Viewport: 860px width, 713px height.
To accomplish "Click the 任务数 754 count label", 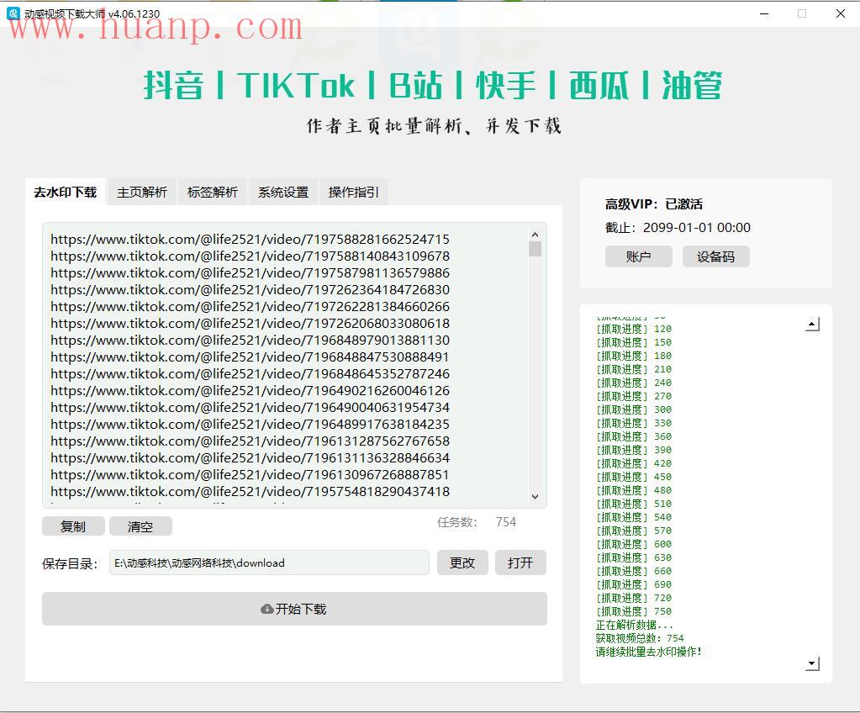I will [x=477, y=522].
